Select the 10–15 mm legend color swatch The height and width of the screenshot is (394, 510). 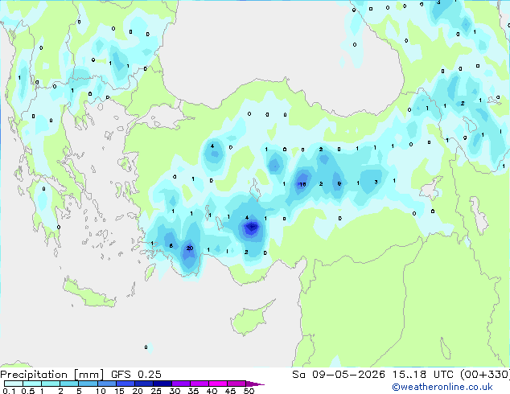click(x=106, y=384)
